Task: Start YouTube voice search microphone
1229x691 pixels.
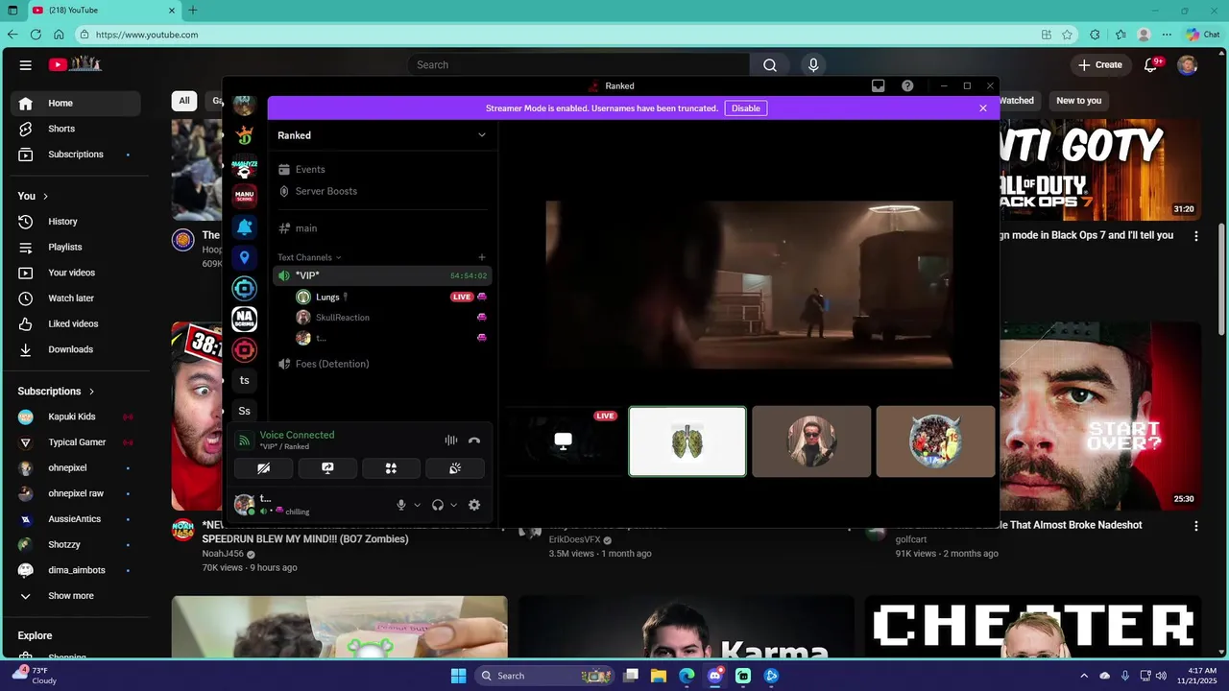Action: click(813, 65)
